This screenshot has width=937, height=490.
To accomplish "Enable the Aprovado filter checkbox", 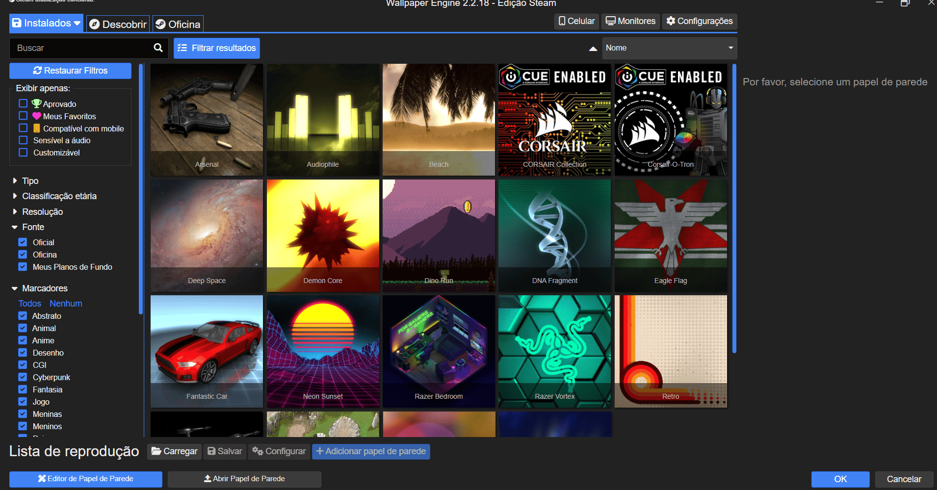I will (23, 103).
